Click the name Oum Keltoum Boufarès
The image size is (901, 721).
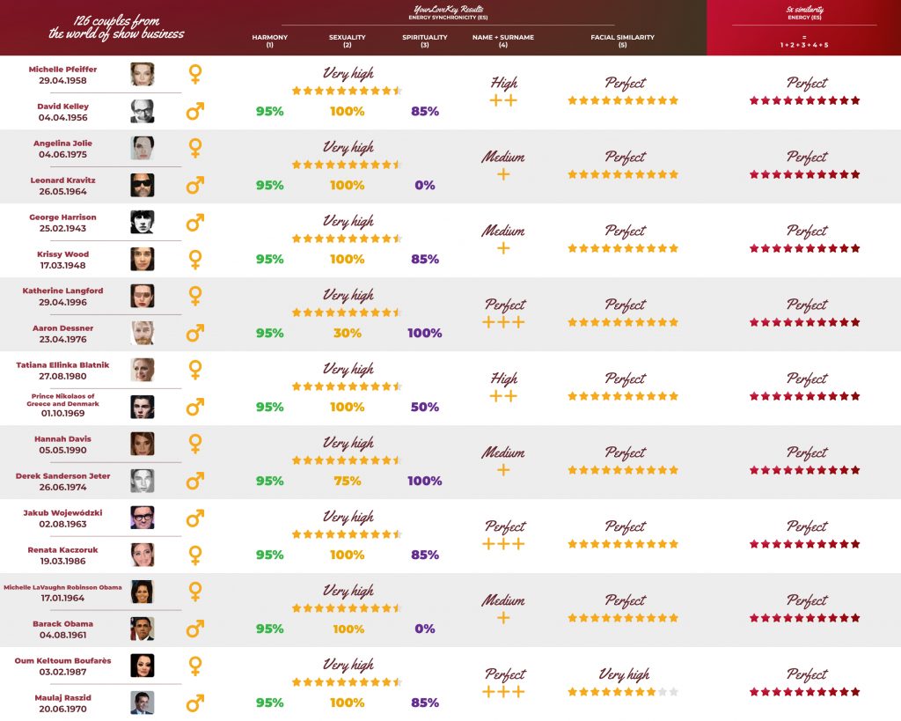pos(62,660)
